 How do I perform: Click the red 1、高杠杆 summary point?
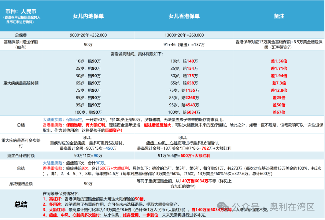[x=53, y=199]
